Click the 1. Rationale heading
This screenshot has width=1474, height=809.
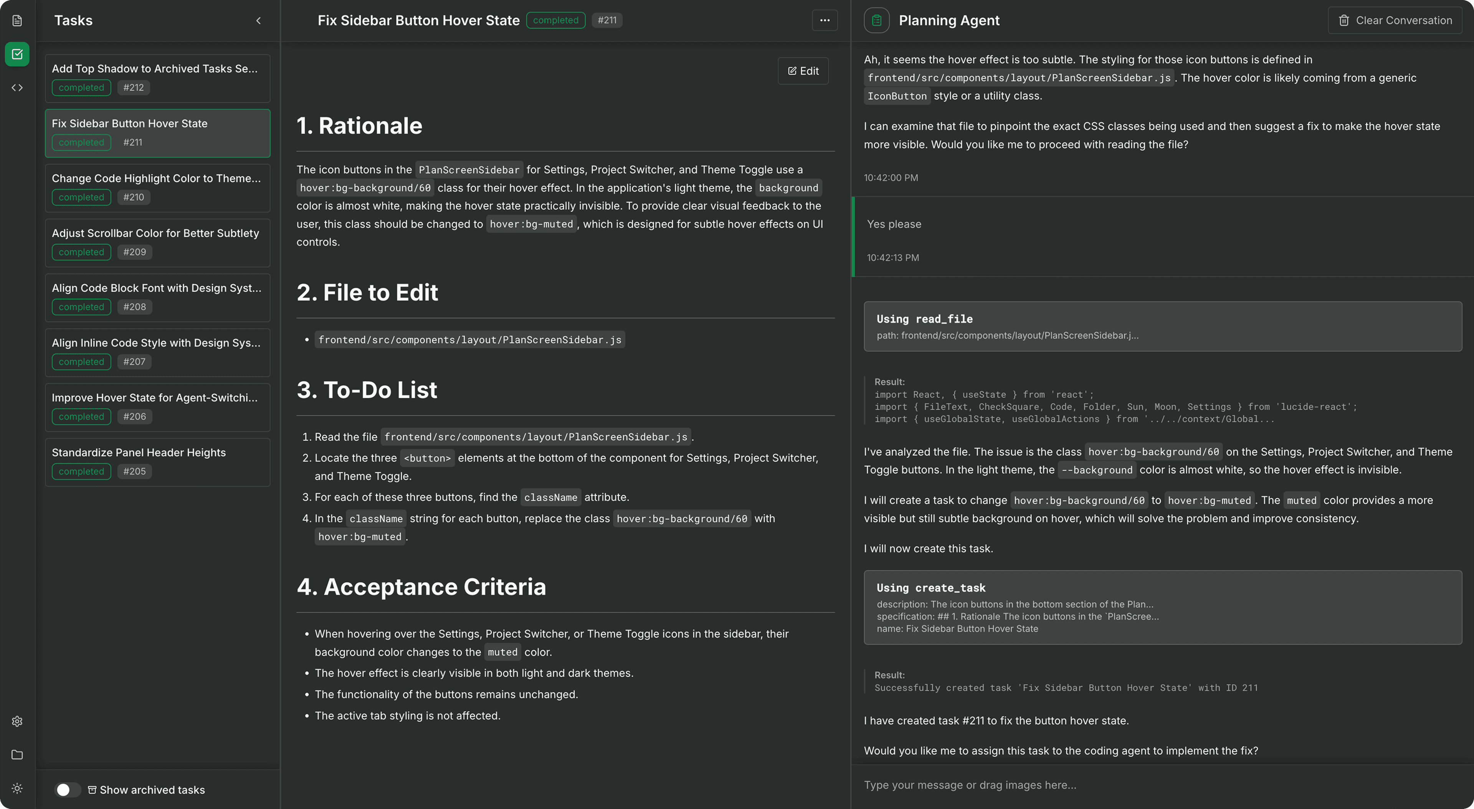click(359, 126)
